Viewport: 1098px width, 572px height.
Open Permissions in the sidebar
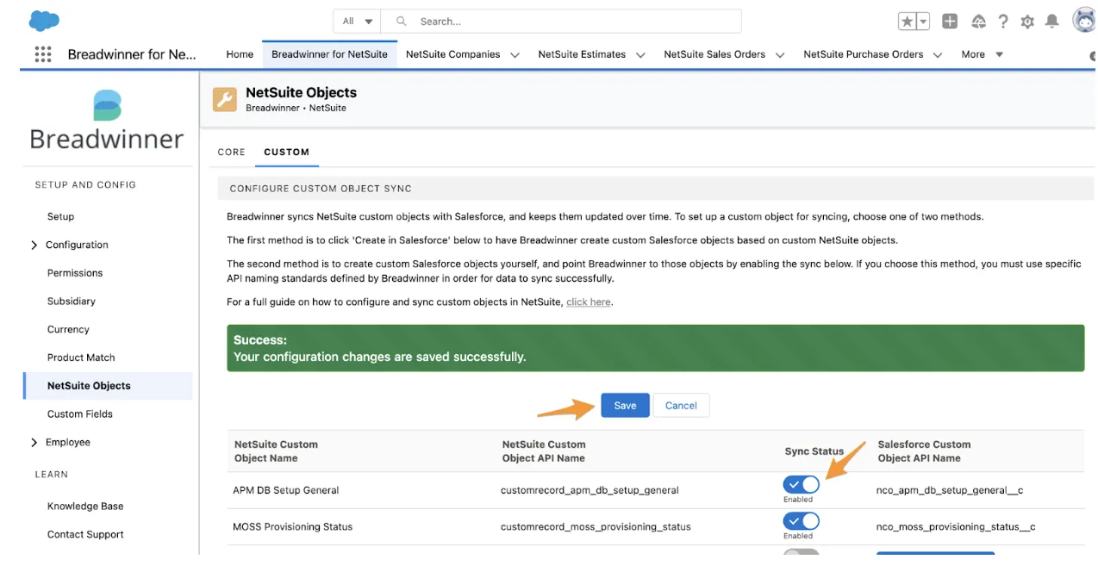click(x=75, y=273)
